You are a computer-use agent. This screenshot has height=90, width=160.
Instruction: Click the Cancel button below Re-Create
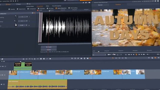click(49, 49)
